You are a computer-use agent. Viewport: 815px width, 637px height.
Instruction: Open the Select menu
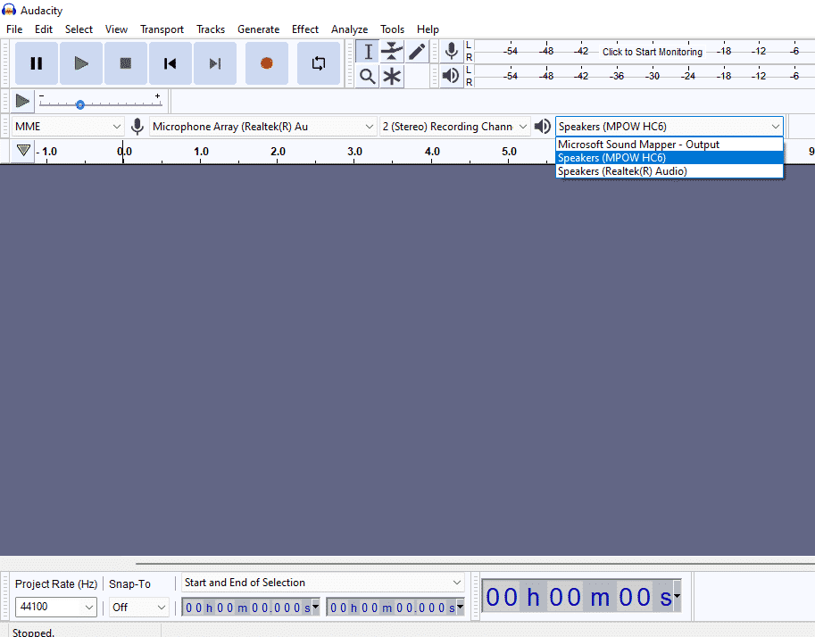tap(79, 29)
